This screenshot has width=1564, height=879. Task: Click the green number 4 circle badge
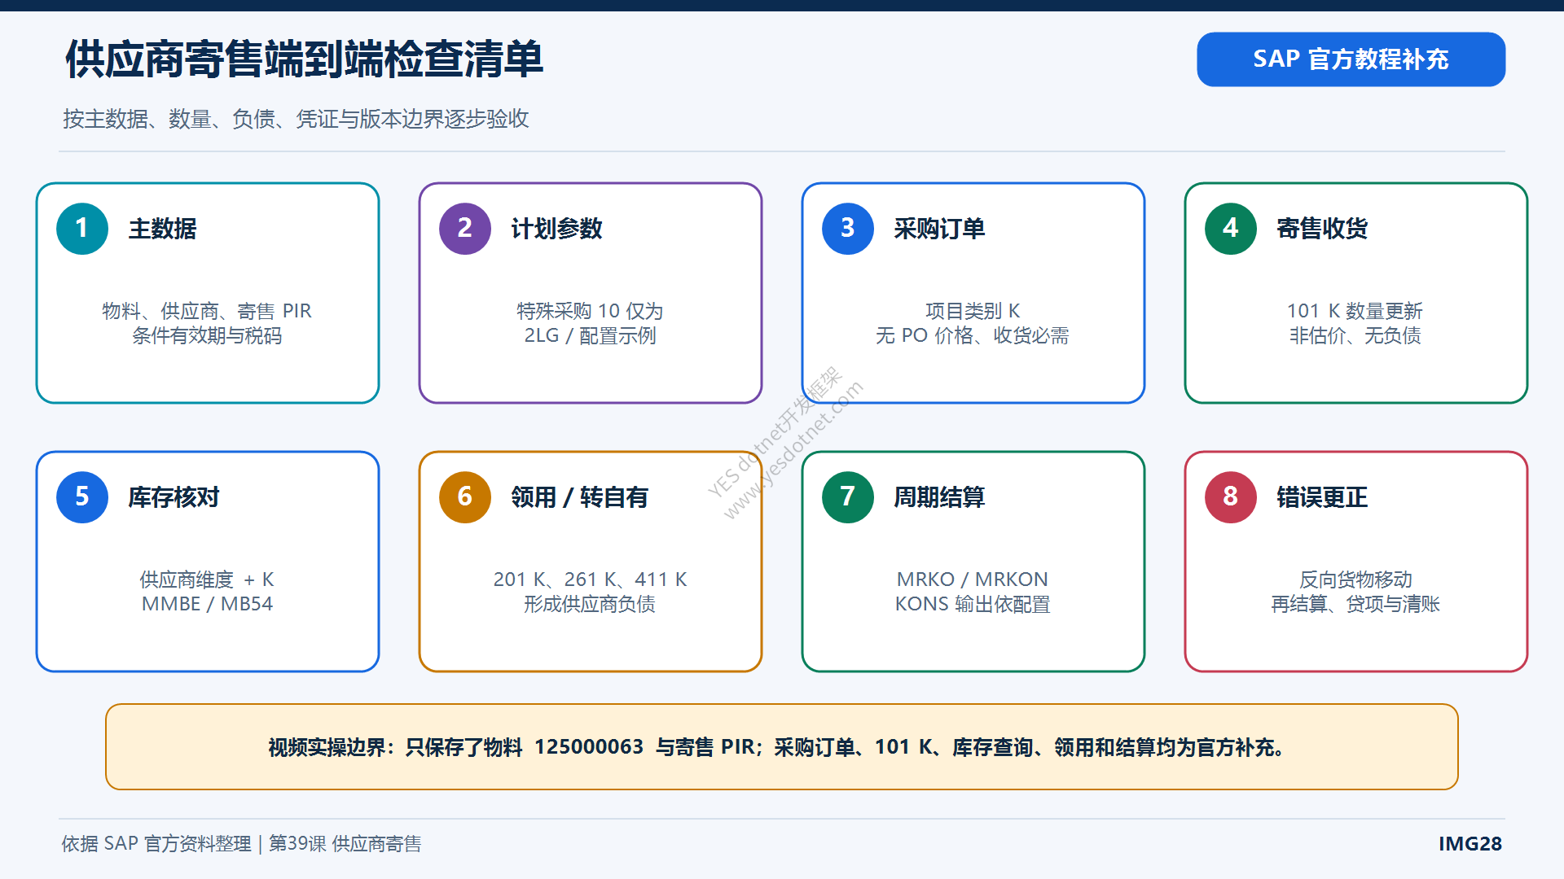point(1231,229)
